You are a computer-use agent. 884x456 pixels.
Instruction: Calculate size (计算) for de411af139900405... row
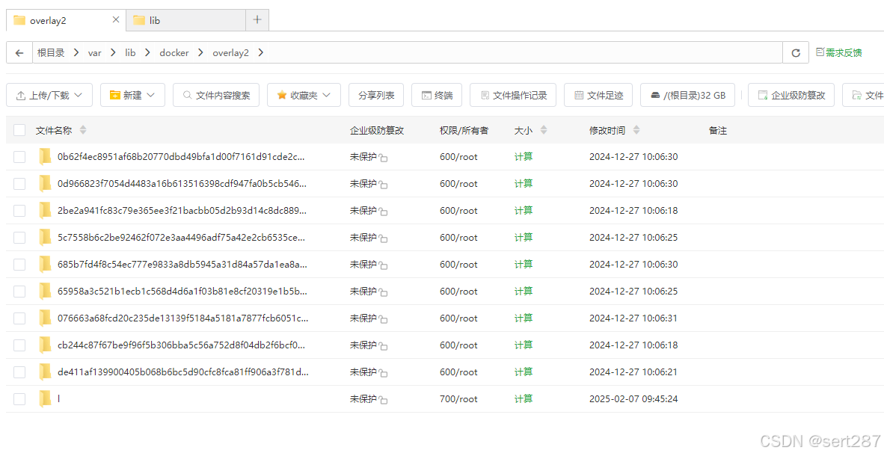pyautogui.click(x=524, y=372)
